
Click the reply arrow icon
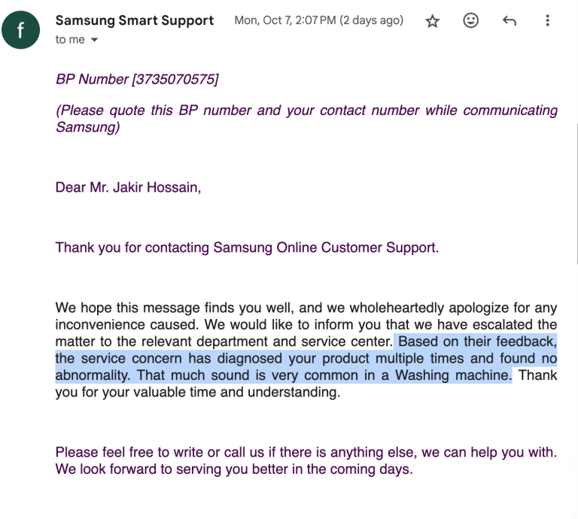tap(510, 21)
